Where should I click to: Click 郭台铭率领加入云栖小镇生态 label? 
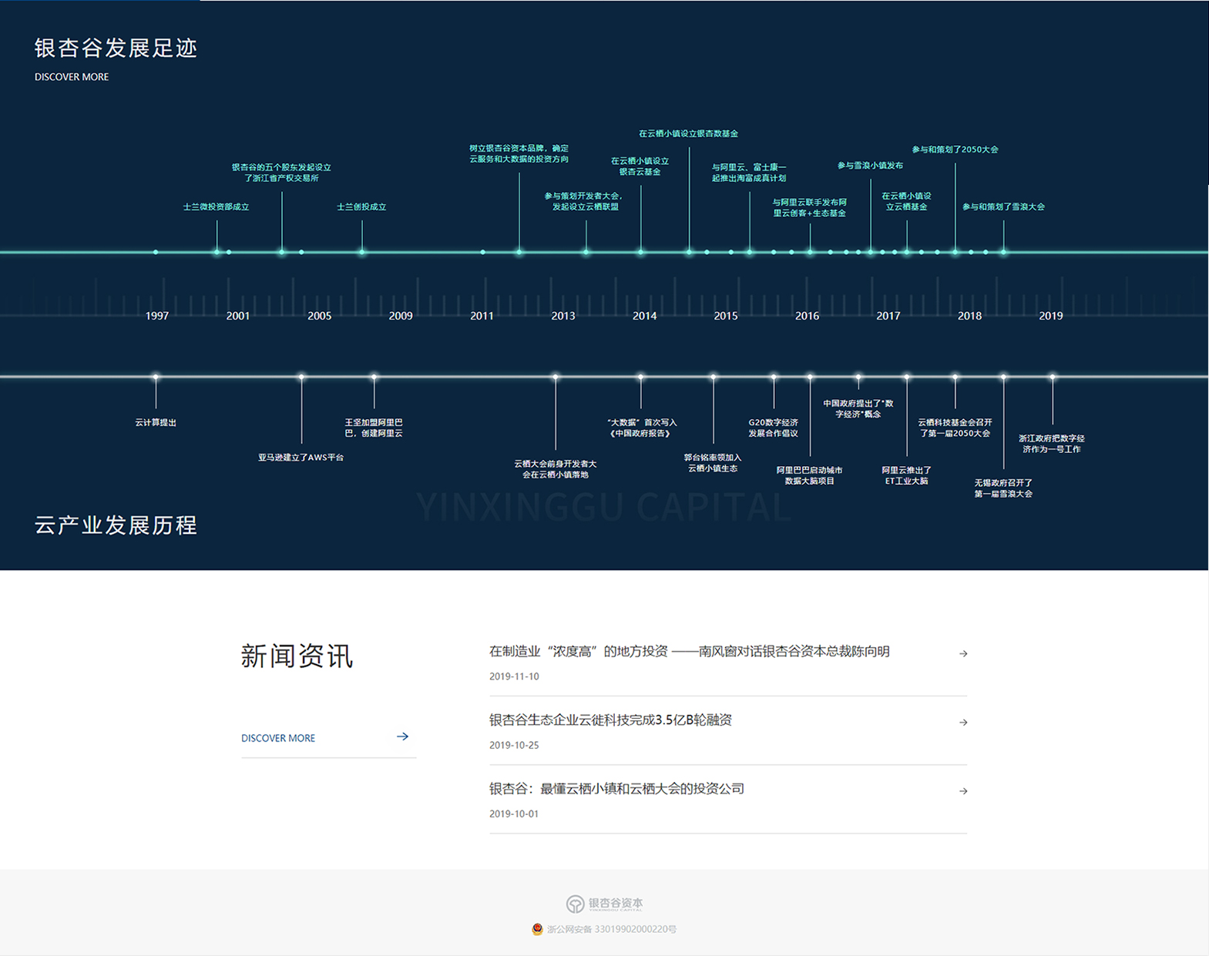click(x=713, y=463)
